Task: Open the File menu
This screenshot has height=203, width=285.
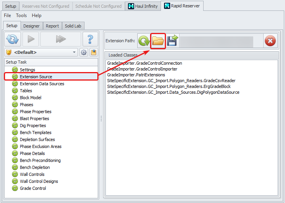Action: 7,15
